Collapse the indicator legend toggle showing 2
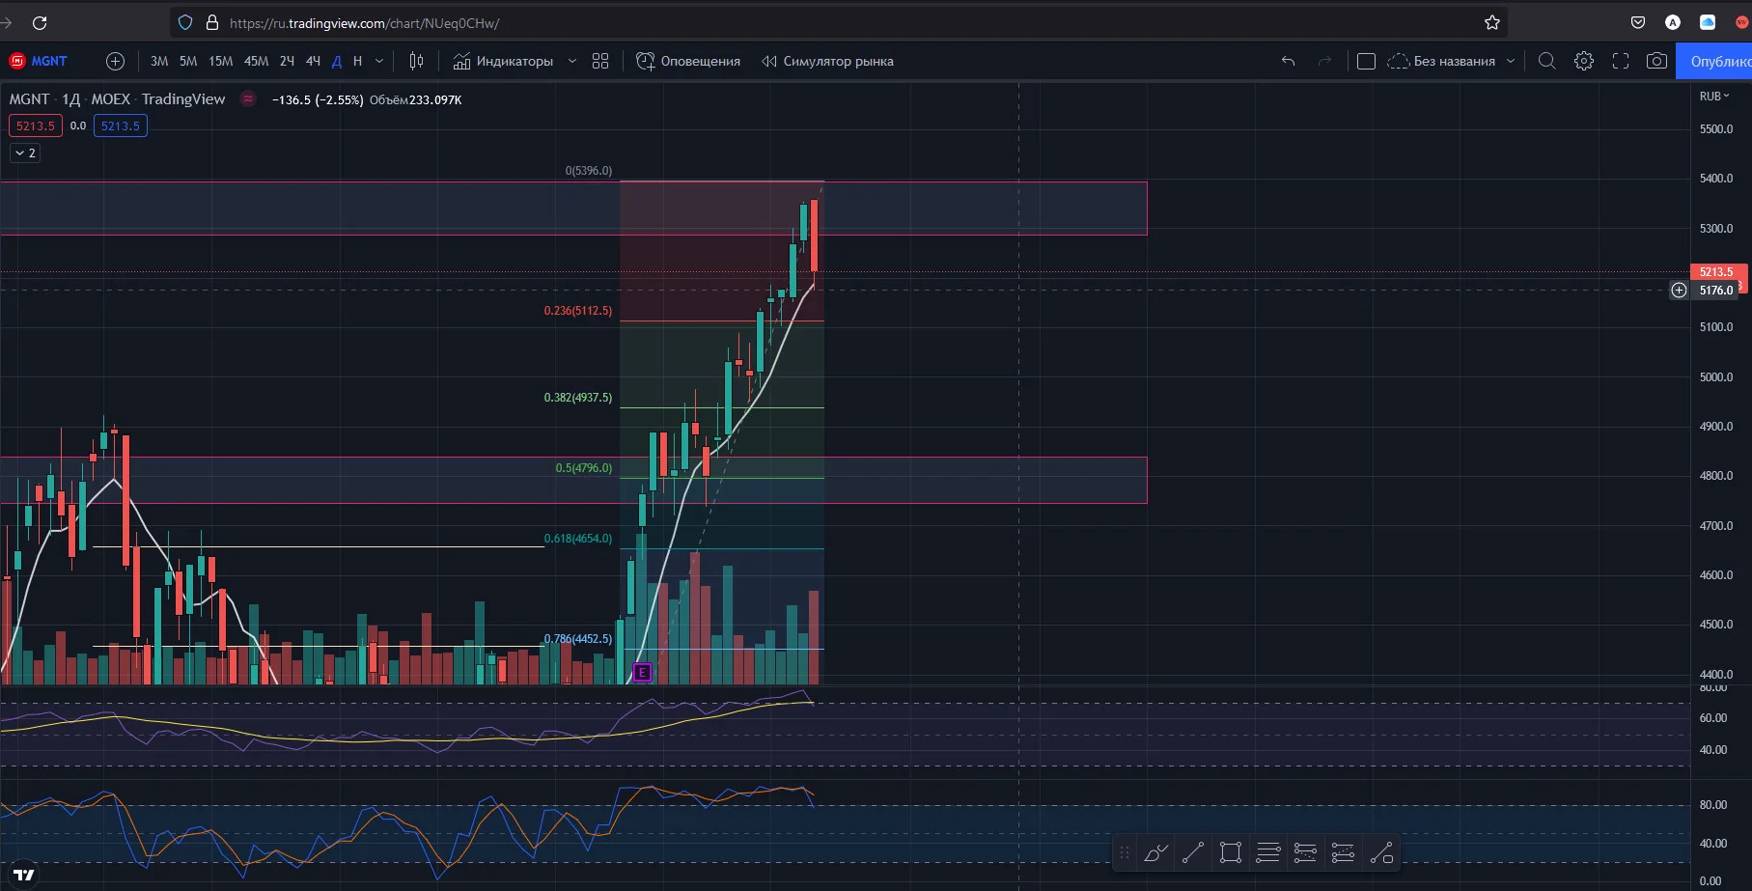 point(25,153)
